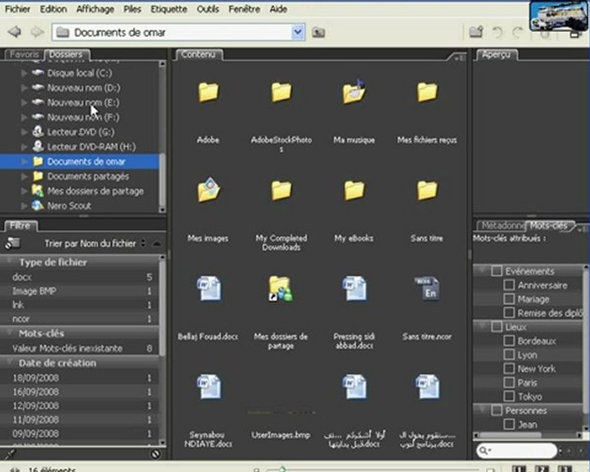
Task: Select the UserImages.bmp thumbnail
Action: click(281, 412)
